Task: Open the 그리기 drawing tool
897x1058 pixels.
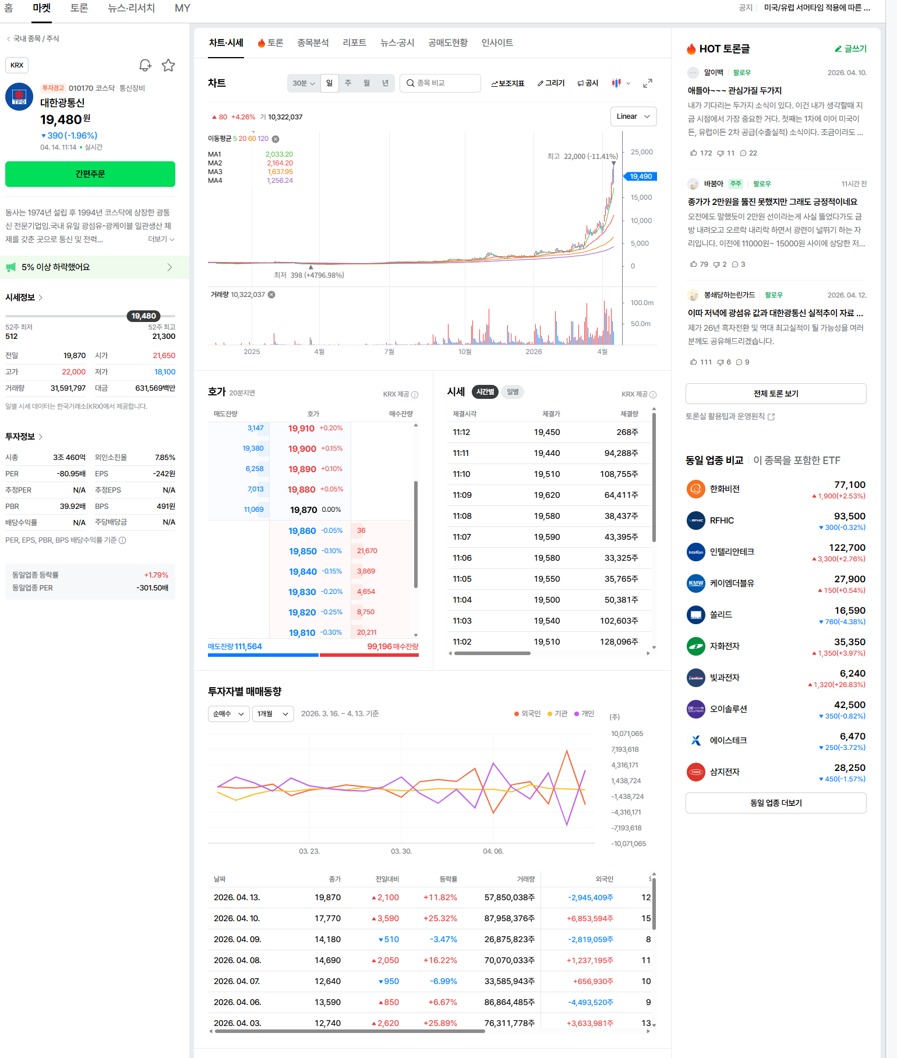Action: tap(551, 83)
